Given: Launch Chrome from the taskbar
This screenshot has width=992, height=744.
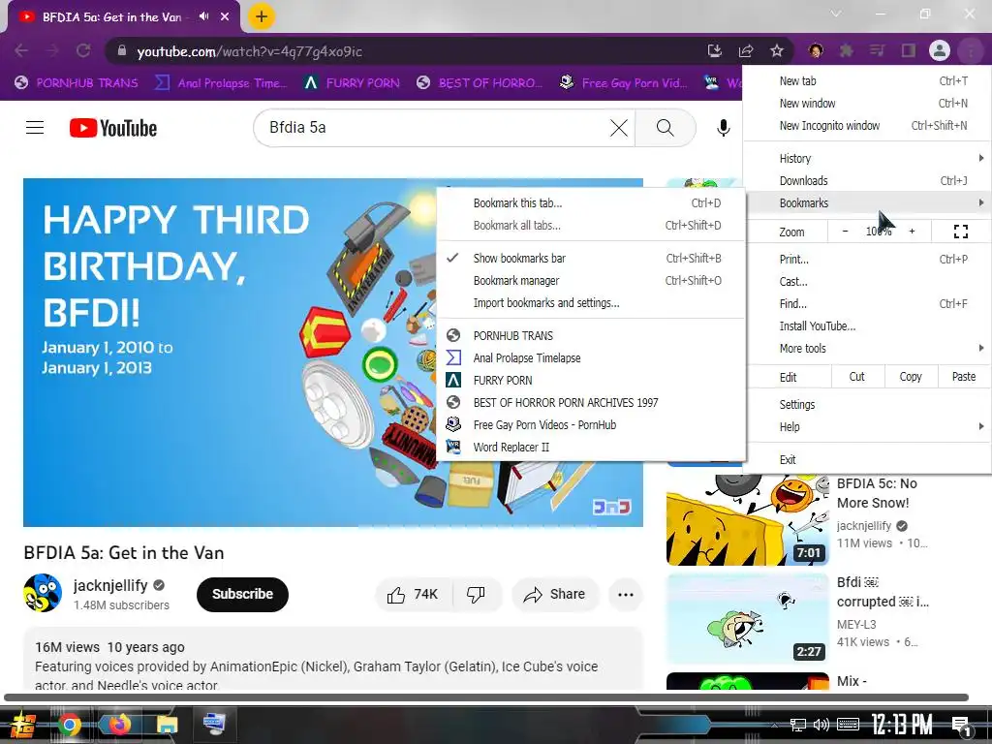Looking at the screenshot, I should point(70,725).
